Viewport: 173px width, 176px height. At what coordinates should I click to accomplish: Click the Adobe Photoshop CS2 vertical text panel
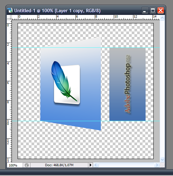(x=128, y=84)
